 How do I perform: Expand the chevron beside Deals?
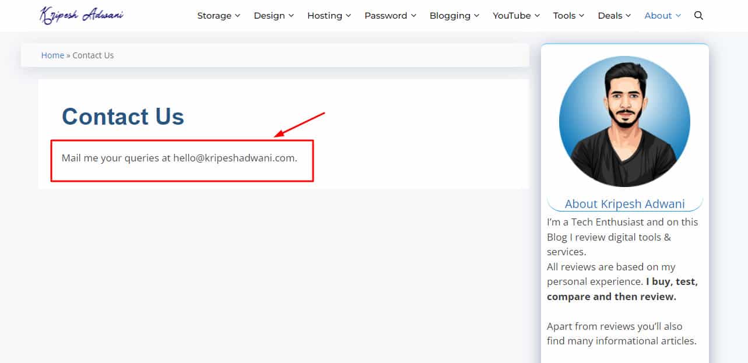(628, 16)
